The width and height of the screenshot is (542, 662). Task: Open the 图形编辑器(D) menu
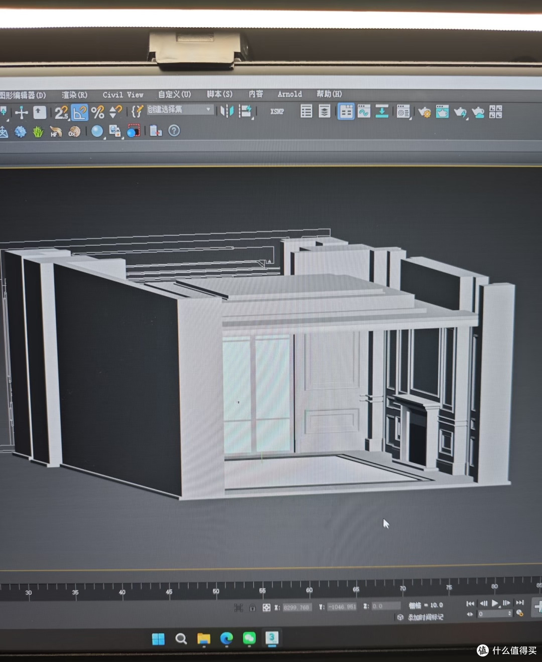point(23,95)
